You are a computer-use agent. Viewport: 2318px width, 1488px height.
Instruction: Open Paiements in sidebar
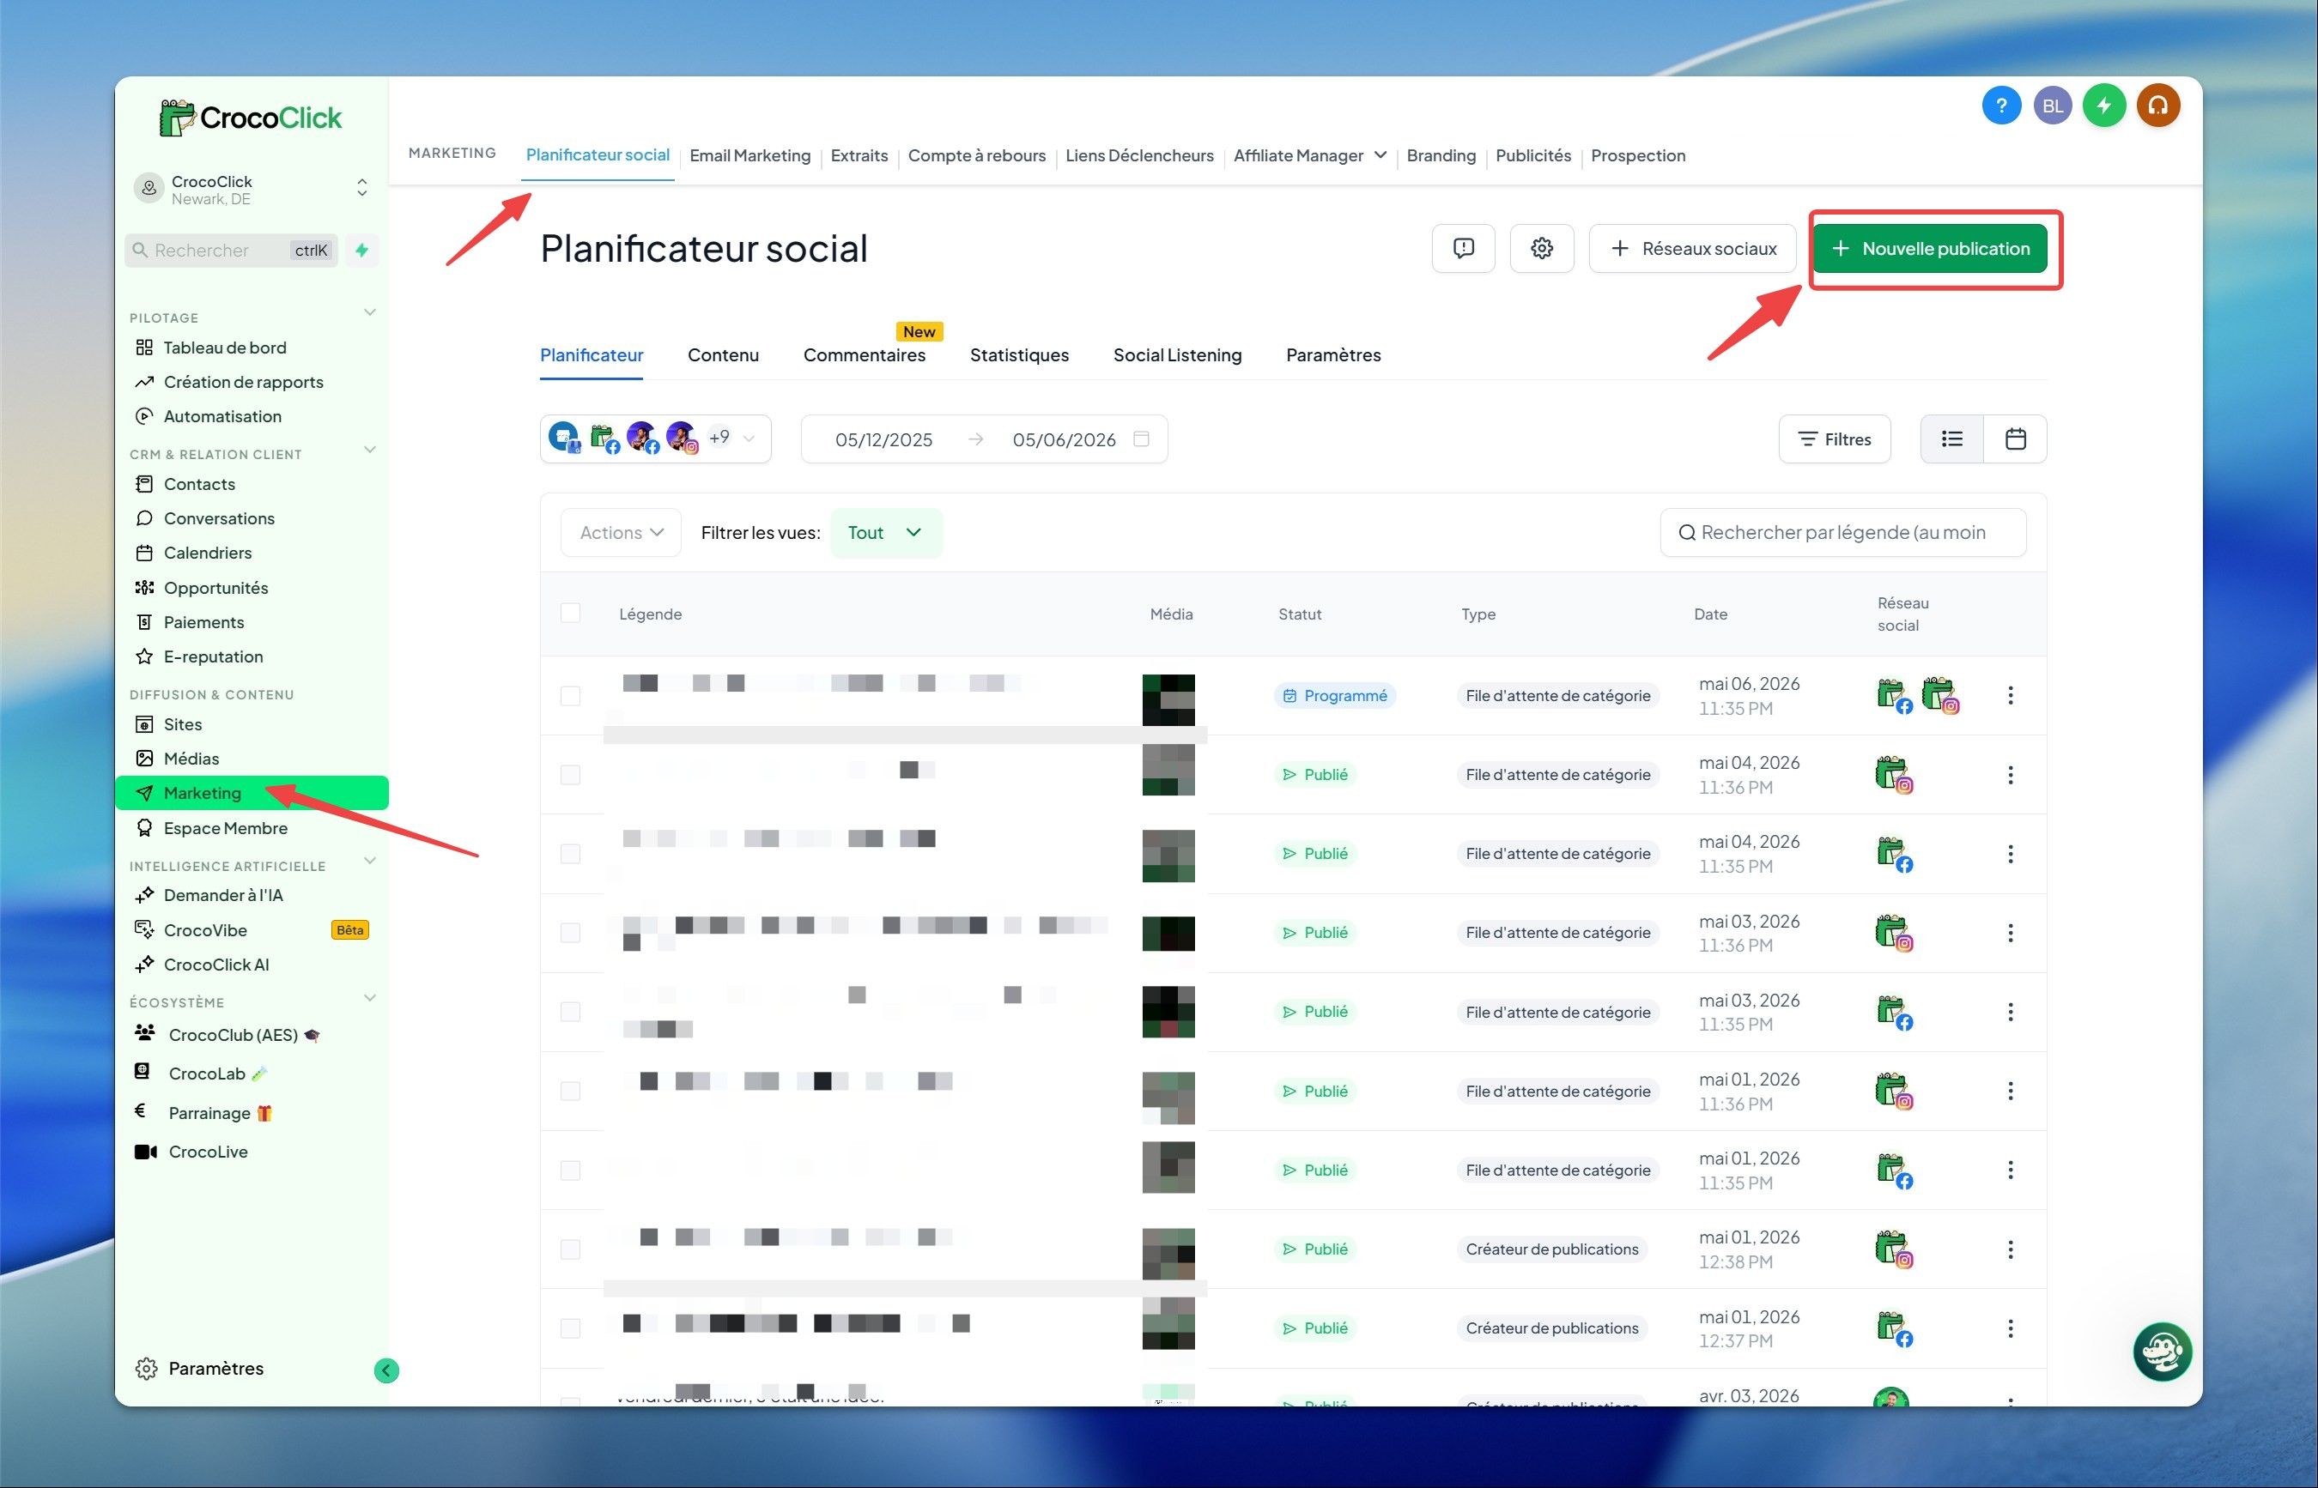[203, 622]
